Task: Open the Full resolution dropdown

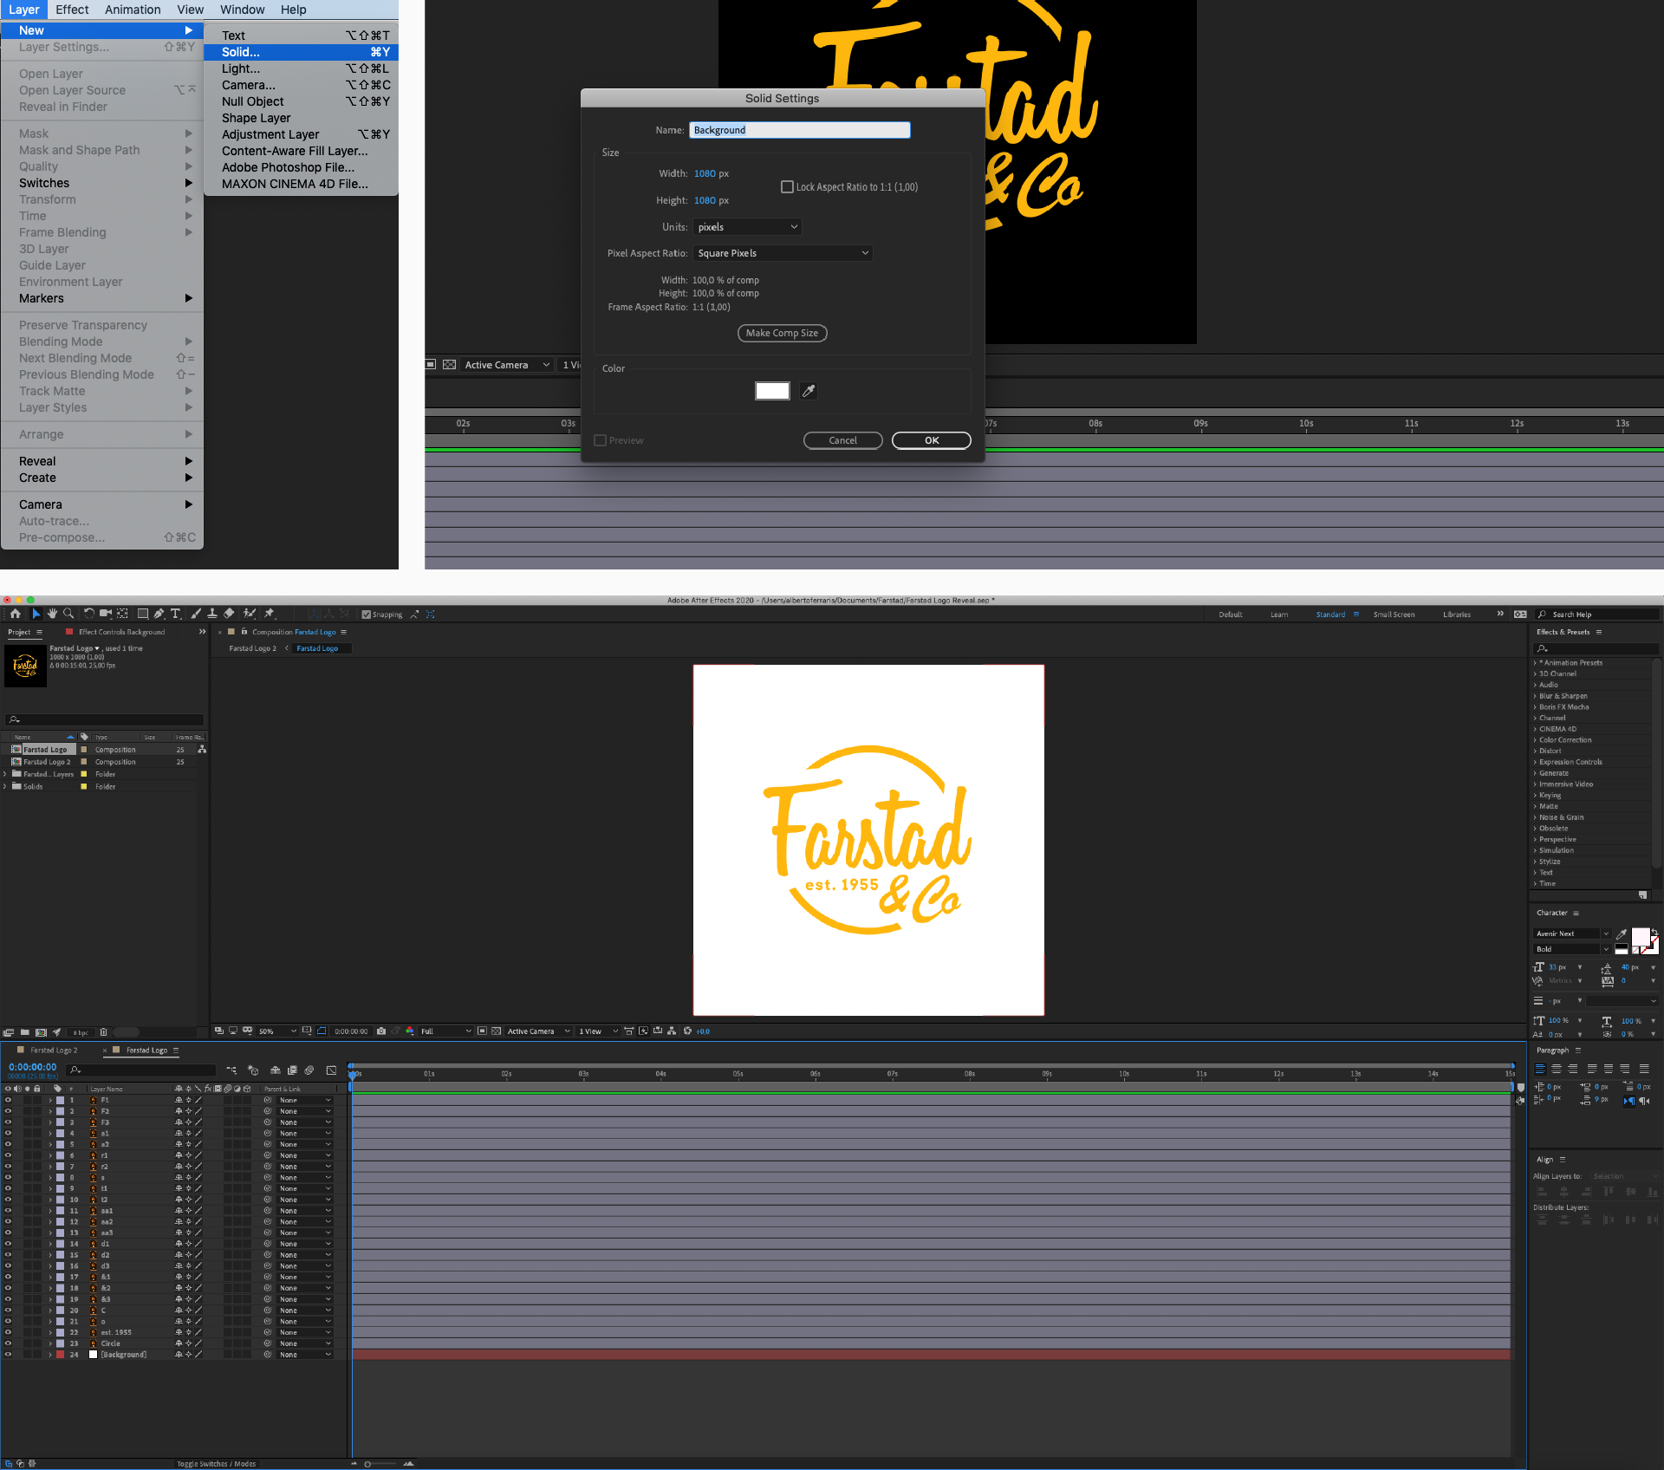Action: click(x=445, y=1031)
